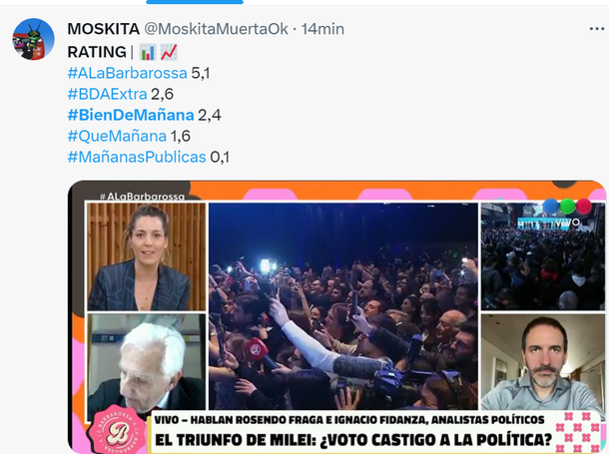Click the pink Barbarossa B badge logo

click(x=118, y=432)
